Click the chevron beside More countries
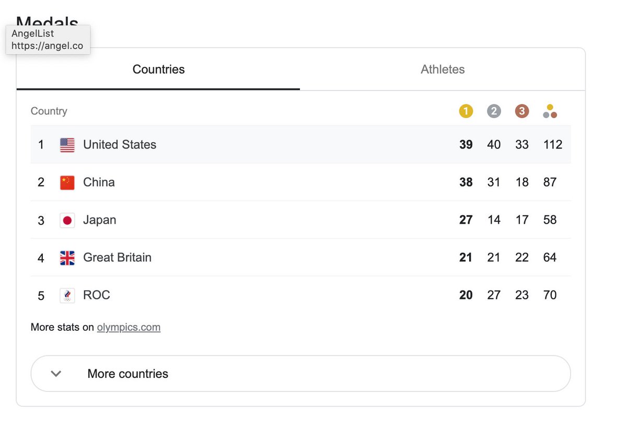 click(x=56, y=374)
